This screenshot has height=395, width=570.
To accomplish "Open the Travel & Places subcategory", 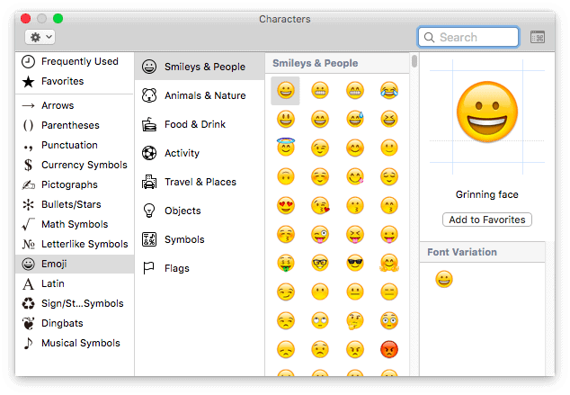I will pyautogui.click(x=200, y=182).
